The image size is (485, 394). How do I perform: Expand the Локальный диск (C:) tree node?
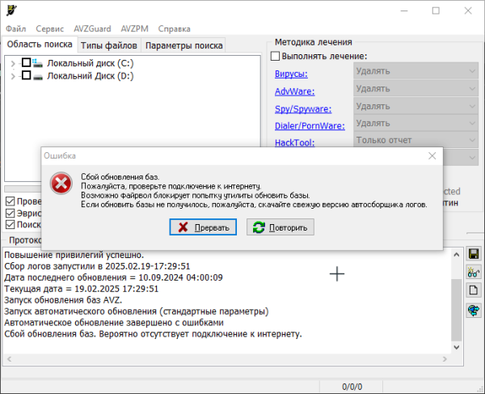13,63
